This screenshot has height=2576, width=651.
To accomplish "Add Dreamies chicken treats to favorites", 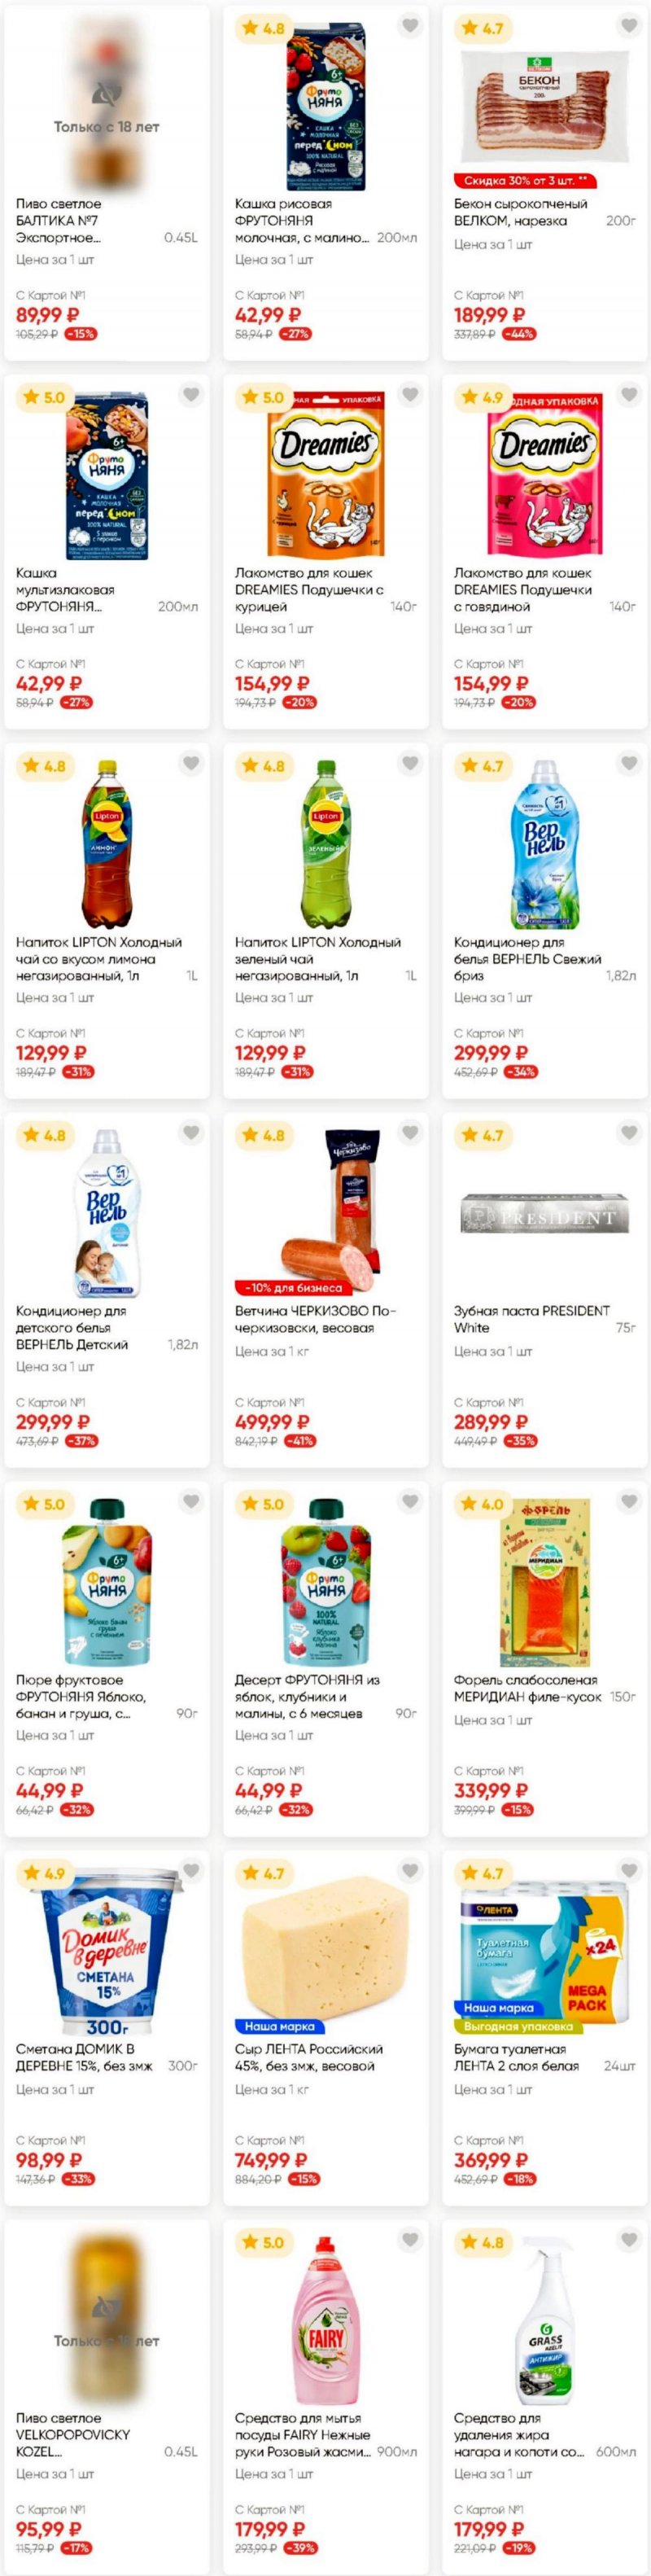I will tap(410, 395).
